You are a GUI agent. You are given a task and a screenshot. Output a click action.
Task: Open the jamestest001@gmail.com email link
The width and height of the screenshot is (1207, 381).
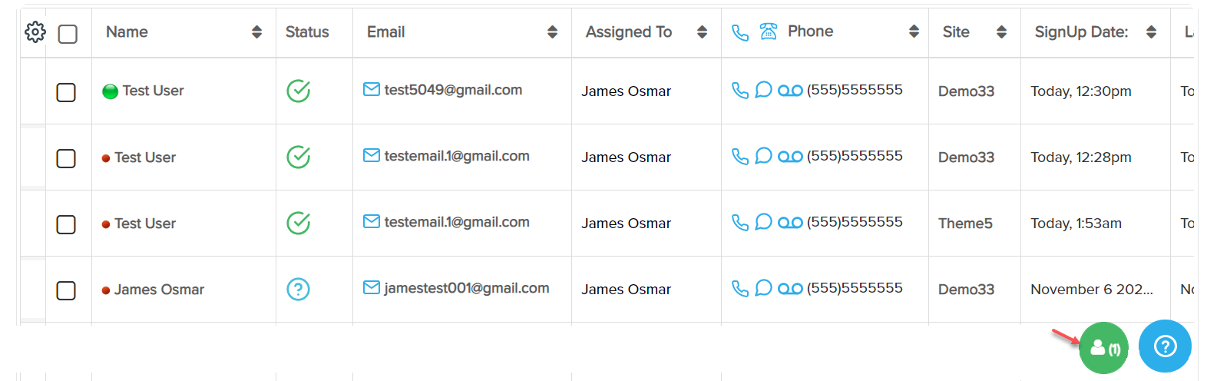pos(466,288)
